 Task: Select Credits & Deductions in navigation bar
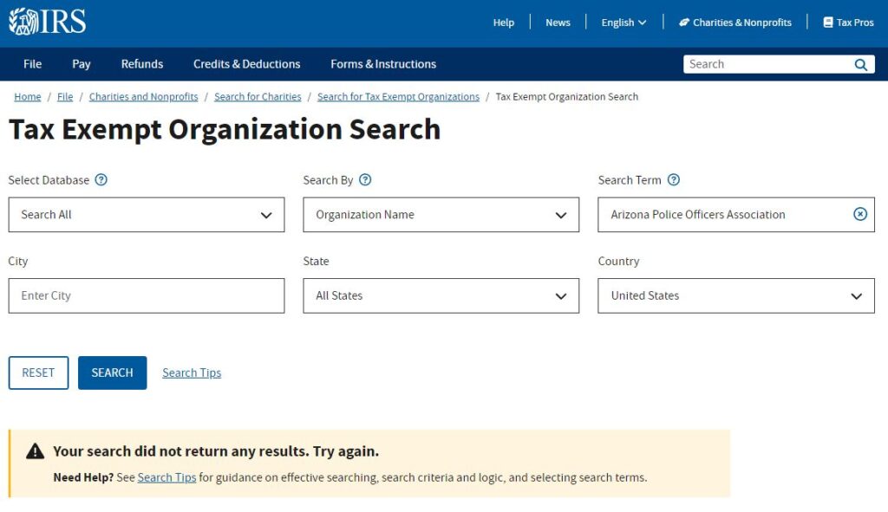click(246, 64)
